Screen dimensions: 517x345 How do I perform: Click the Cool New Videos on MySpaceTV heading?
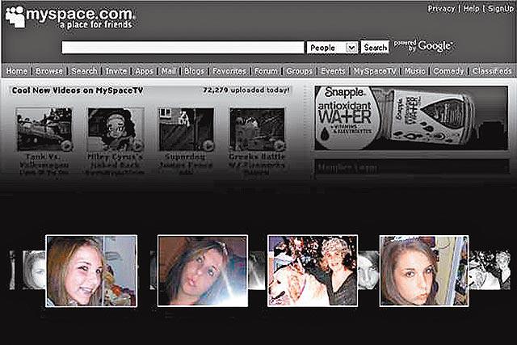pyautogui.click(x=78, y=90)
